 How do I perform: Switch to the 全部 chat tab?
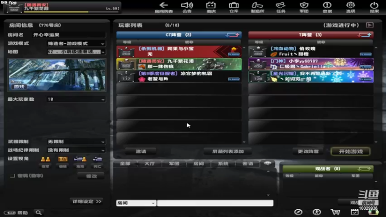tap(125, 163)
